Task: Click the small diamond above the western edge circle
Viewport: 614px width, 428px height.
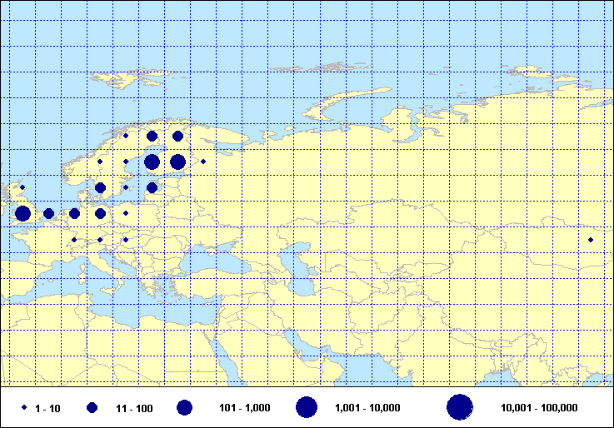Action: (x=22, y=187)
